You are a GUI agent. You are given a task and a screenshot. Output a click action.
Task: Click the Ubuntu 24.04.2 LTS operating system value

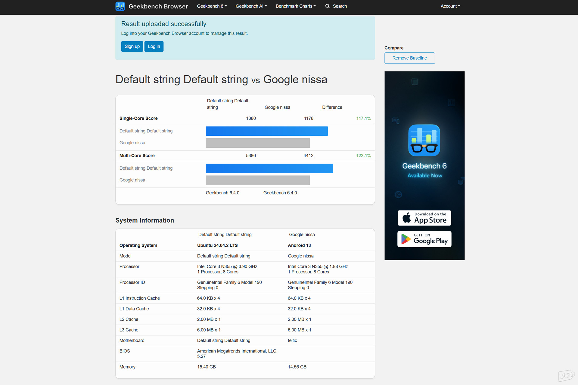click(217, 245)
